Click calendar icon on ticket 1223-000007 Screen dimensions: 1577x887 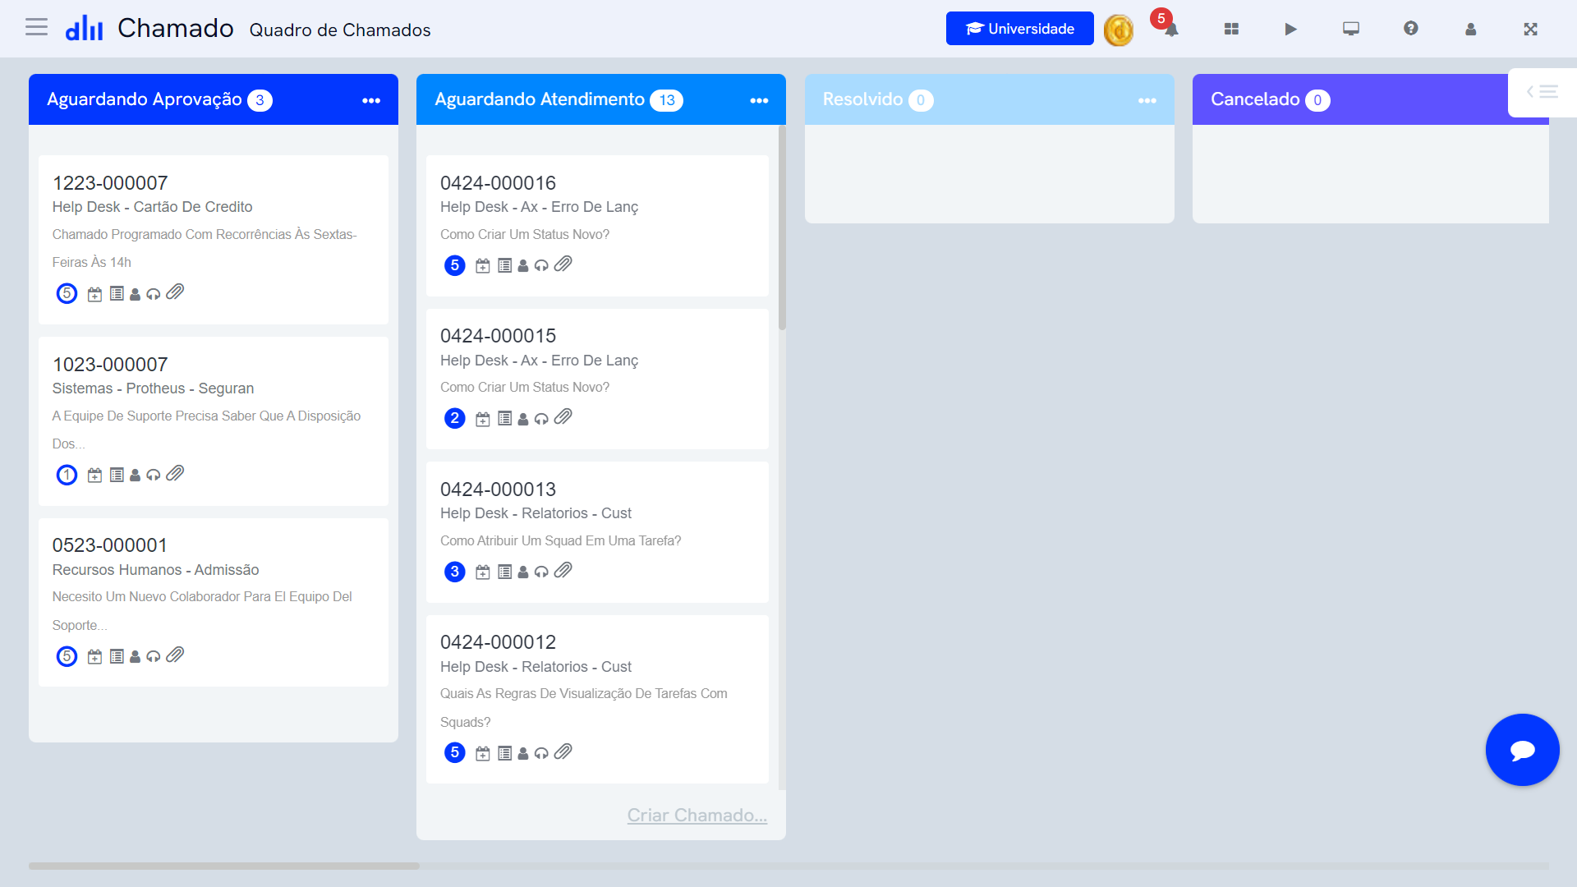point(95,294)
